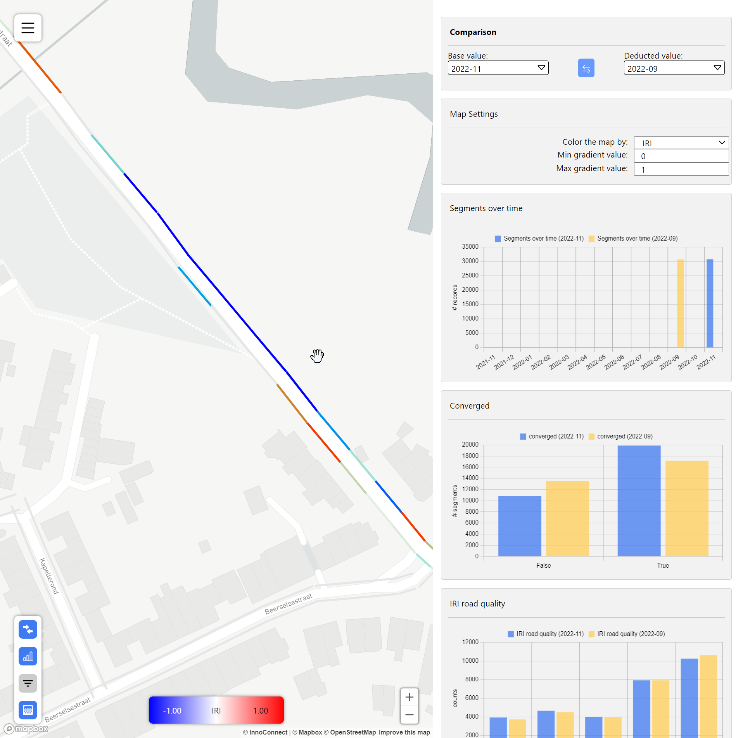Screen dimensions: 743x738
Task: Click the comparison arrows icon in left toolbar
Action: coord(28,629)
